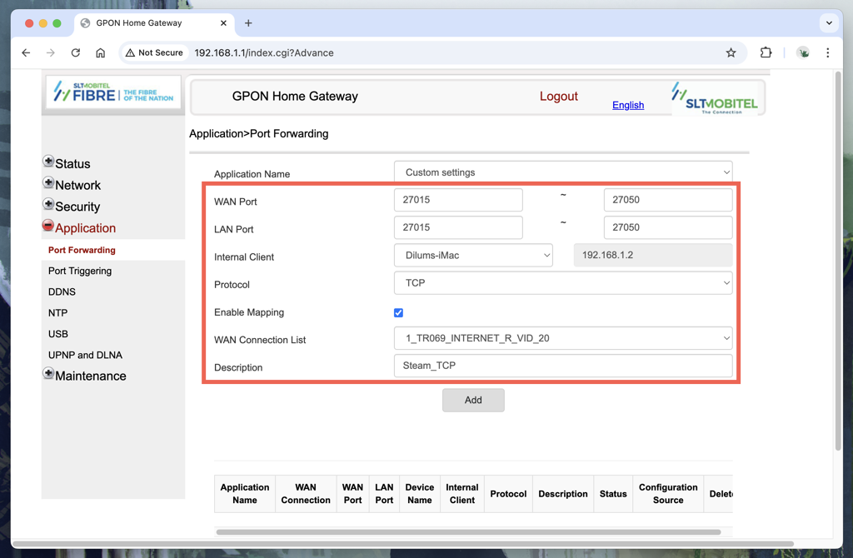Screen dimensions: 853x558
Task: Click the Add button
Action: (x=473, y=400)
